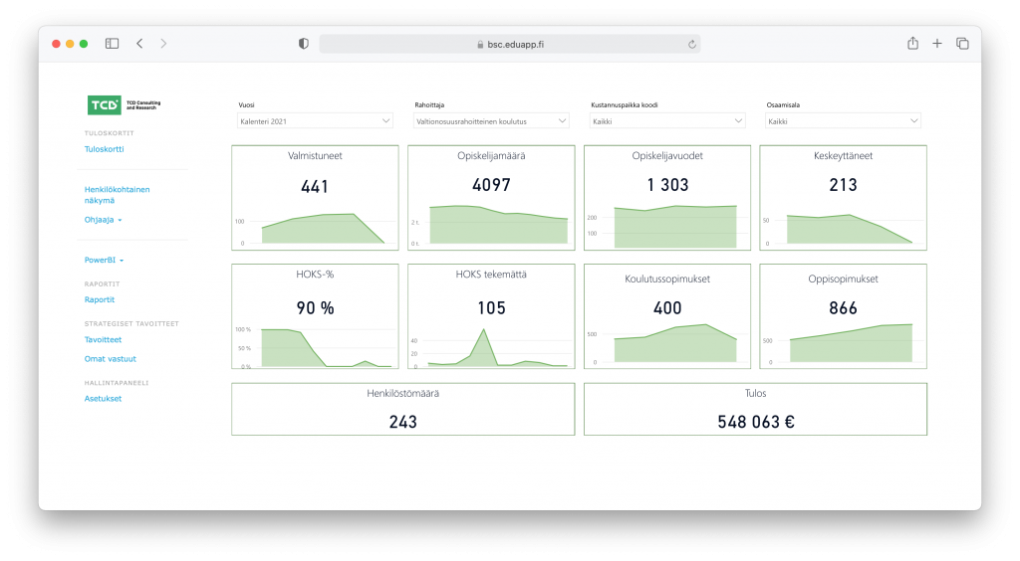
Task: Open the Oppisopimukset card chart
Action: click(843, 343)
